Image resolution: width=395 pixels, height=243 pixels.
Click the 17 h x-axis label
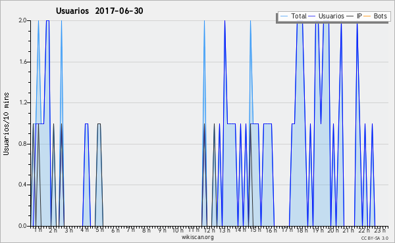pos(287,230)
